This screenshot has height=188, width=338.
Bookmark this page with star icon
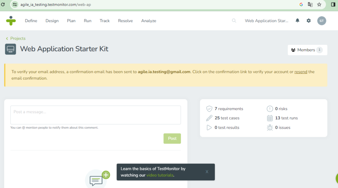pyautogui.click(x=319, y=5)
